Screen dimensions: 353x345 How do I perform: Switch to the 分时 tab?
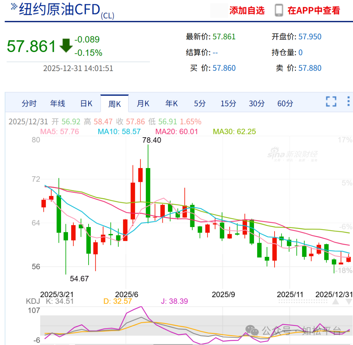(30, 103)
